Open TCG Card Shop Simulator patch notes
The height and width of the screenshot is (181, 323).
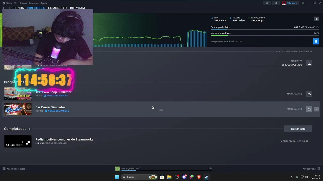click(x=56, y=96)
